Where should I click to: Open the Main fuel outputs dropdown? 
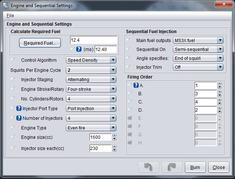pos(198,40)
